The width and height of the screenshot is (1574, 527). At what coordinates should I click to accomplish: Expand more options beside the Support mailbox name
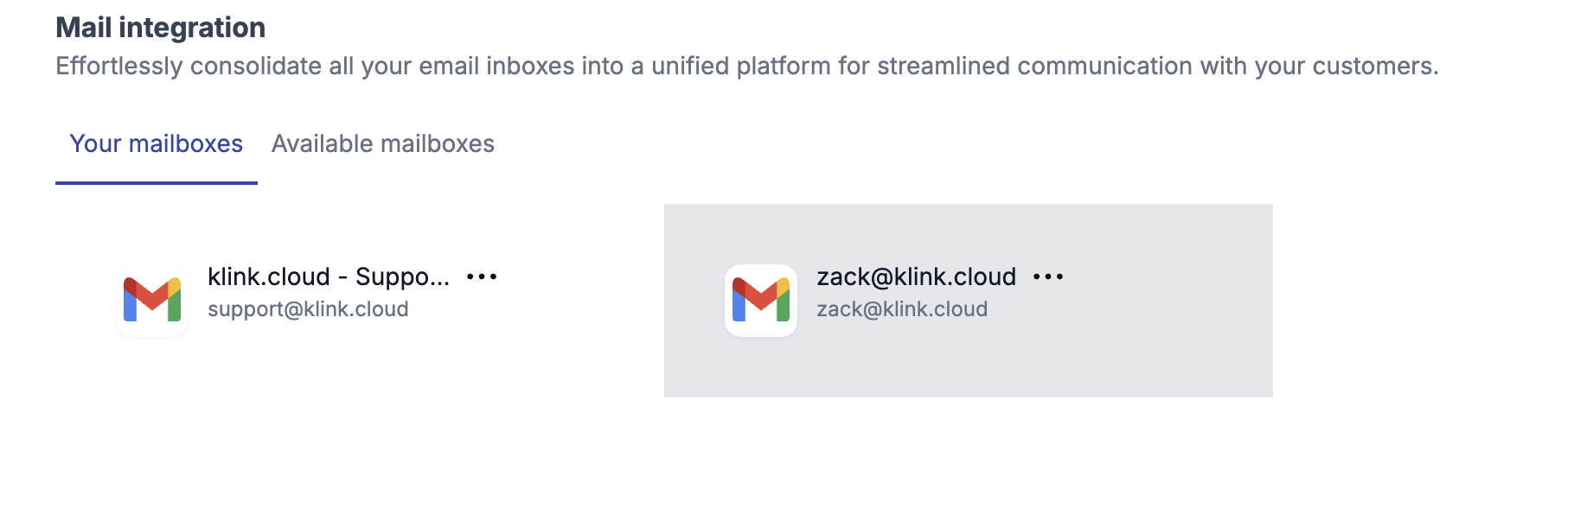coord(482,277)
